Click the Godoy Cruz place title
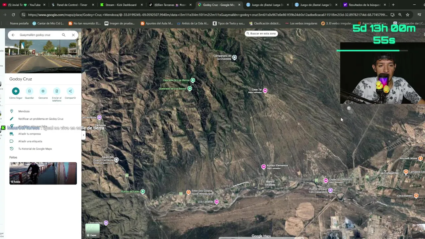Viewport: 425px width, 239px height. (21, 79)
